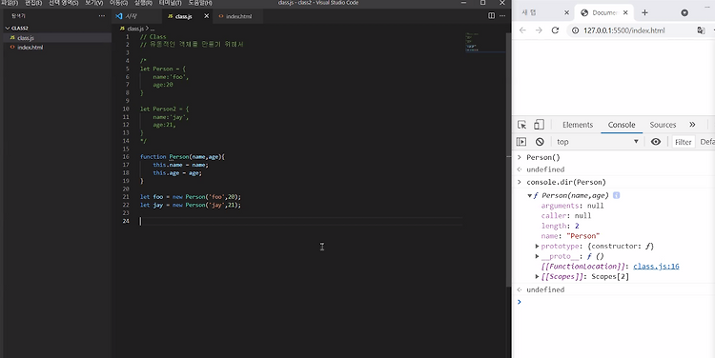Close the Document browser tab
This screenshot has width=715, height=358.
625,12
